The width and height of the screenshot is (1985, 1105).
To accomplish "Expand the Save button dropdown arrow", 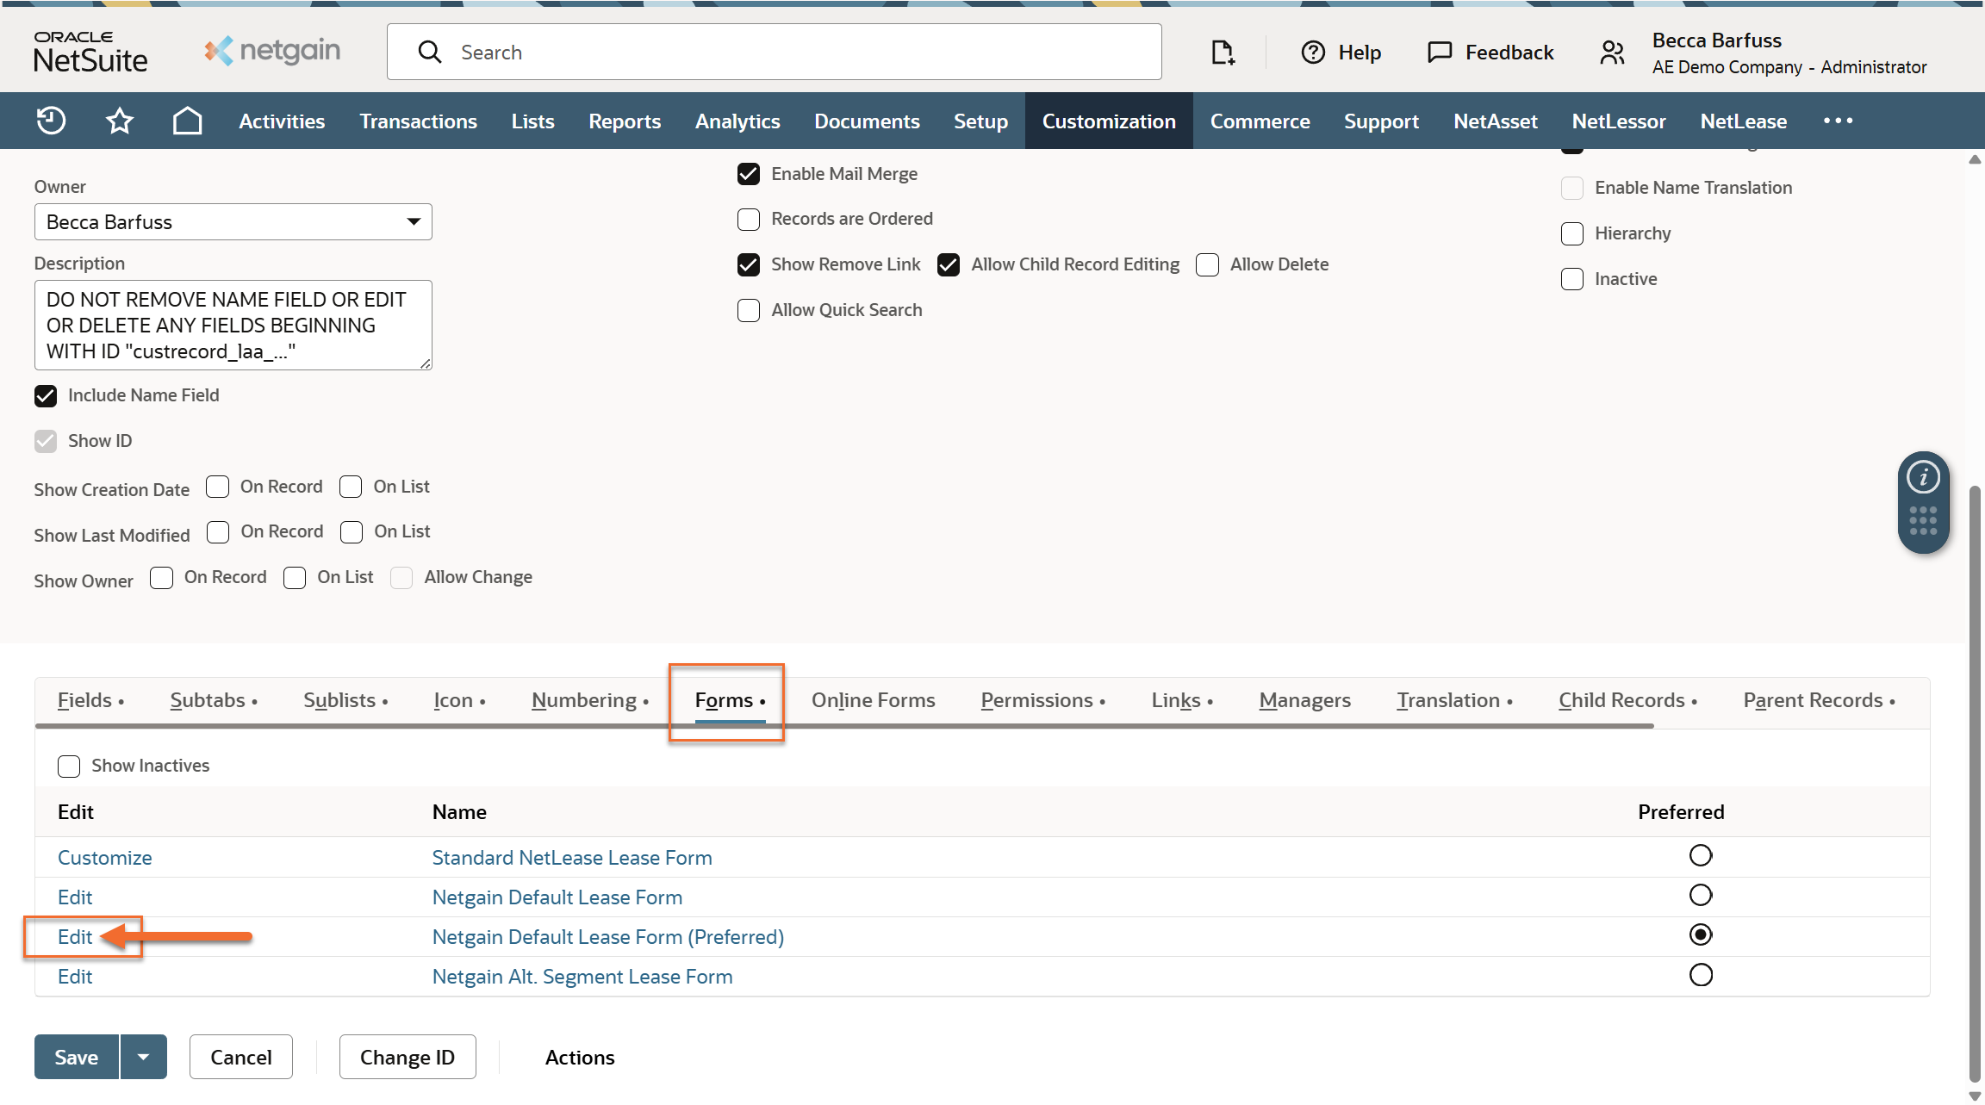I will point(143,1057).
